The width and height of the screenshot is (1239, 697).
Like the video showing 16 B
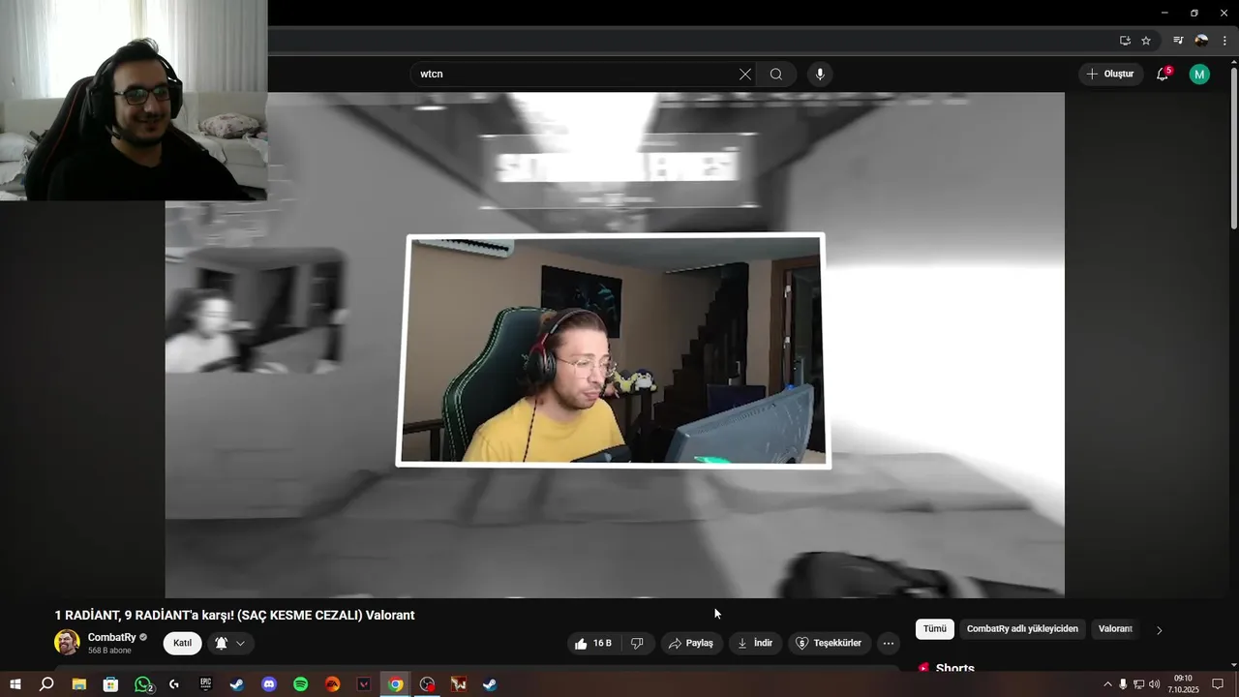pyautogui.click(x=592, y=643)
